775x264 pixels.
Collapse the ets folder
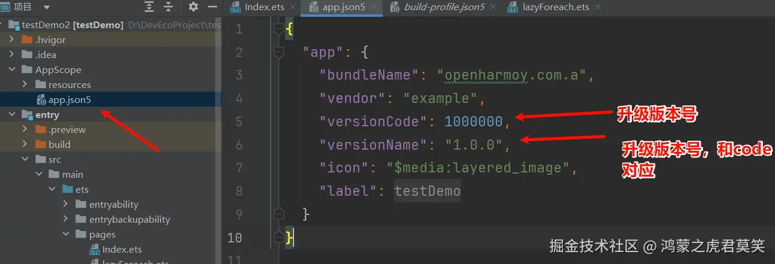tap(52, 190)
